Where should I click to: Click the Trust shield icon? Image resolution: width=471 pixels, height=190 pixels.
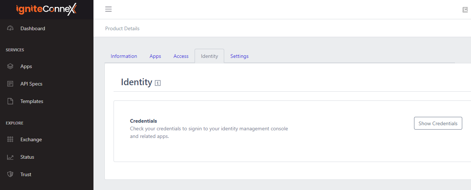click(10, 175)
